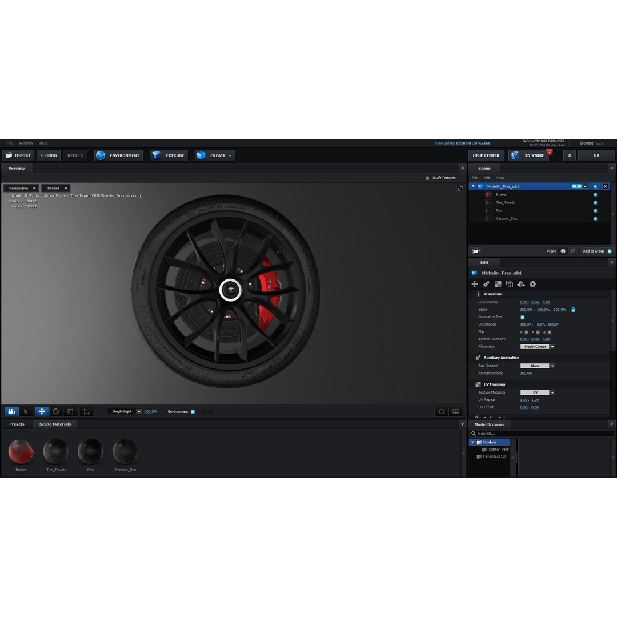Click the blue cube icon beside Michelin_Tires_sds1 in Scene
The height and width of the screenshot is (617, 617).
[x=480, y=186]
